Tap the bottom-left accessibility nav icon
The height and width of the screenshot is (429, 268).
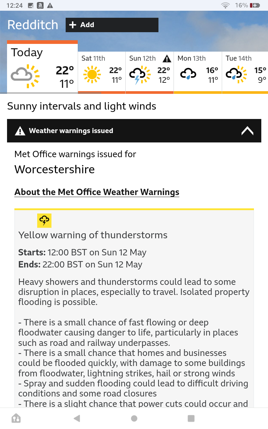pos(16,418)
